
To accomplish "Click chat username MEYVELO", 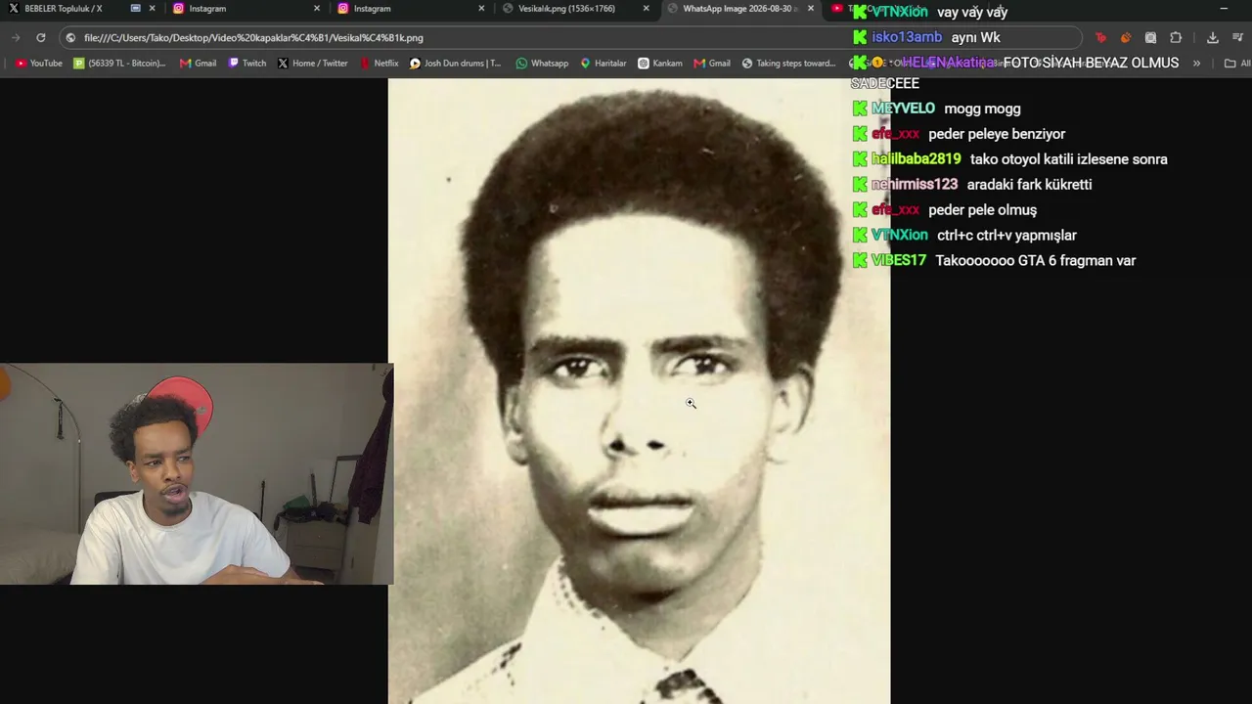I will point(903,109).
